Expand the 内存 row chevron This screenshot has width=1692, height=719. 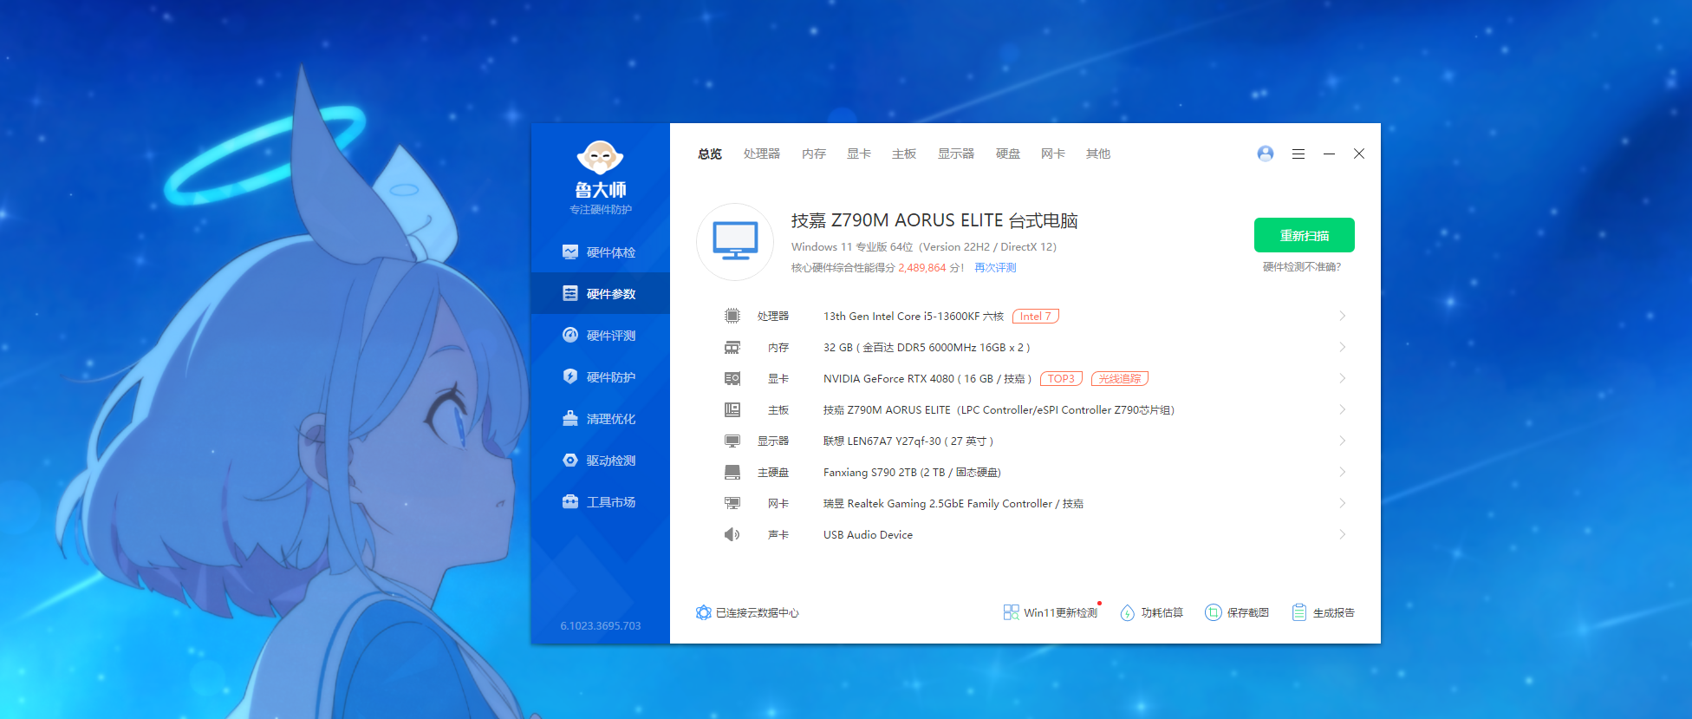1342,347
